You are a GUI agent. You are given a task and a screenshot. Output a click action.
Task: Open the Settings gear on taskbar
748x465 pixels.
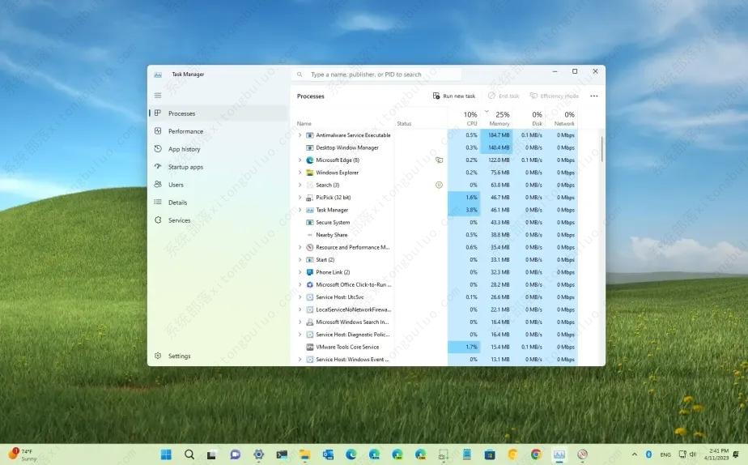(258, 454)
